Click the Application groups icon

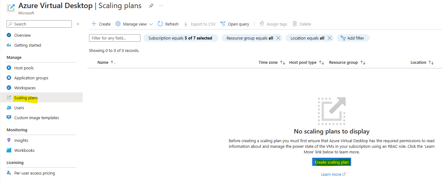(9, 78)
